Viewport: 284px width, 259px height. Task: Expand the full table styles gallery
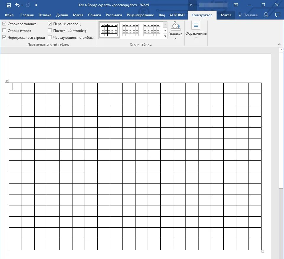click(165, 36)
